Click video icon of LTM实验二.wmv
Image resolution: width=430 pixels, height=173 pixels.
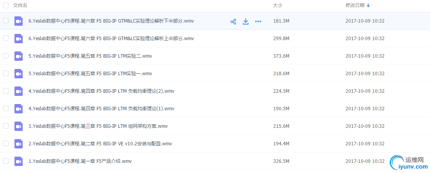click(18, 56)
